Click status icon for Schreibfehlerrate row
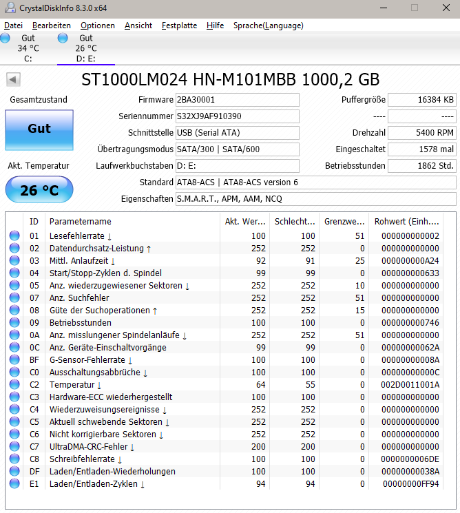The image size is (460, 513). (x=14, y=459)
